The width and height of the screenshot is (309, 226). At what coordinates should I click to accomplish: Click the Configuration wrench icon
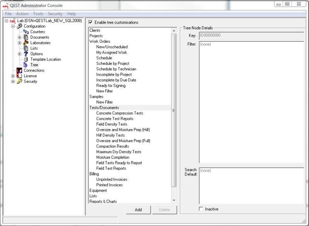tap(19, 26)
